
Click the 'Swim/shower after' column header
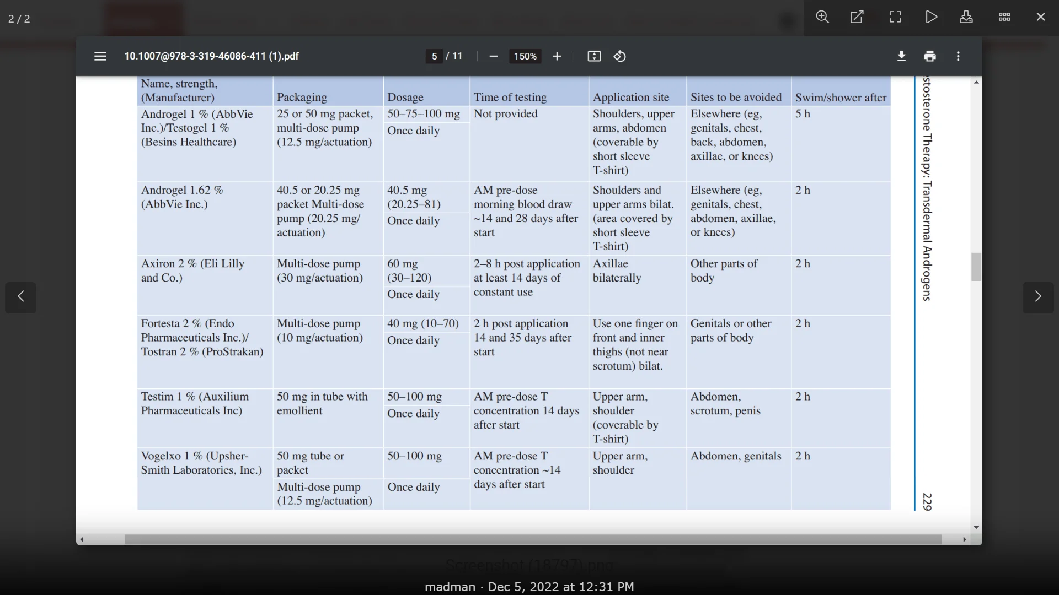(x=841, y=98)
